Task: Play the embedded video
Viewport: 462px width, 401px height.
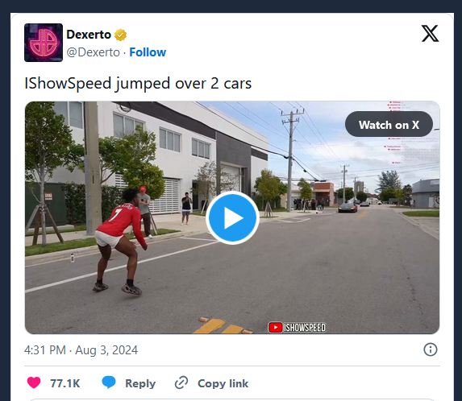Action: (x=232, y=217)
